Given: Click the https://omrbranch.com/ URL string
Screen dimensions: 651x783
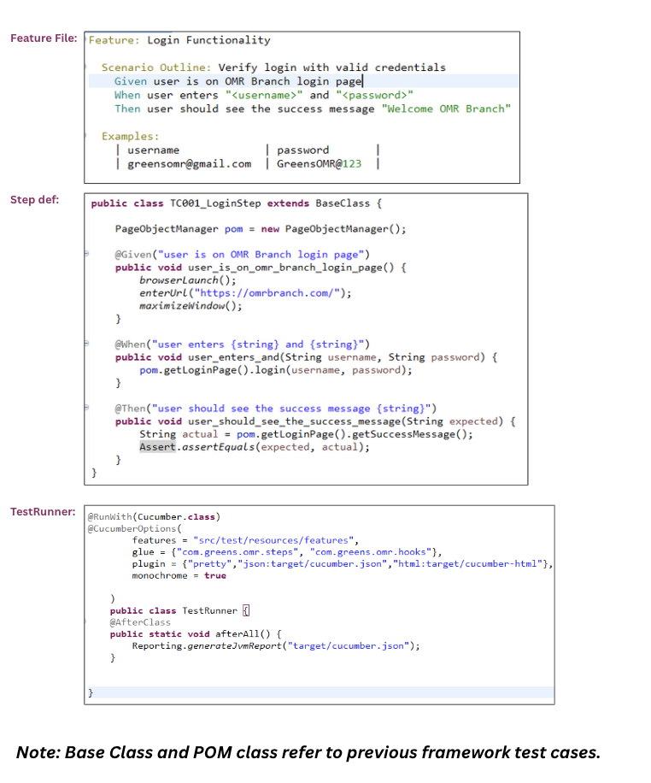Looking at the screenshot, I should coord(286,293).
